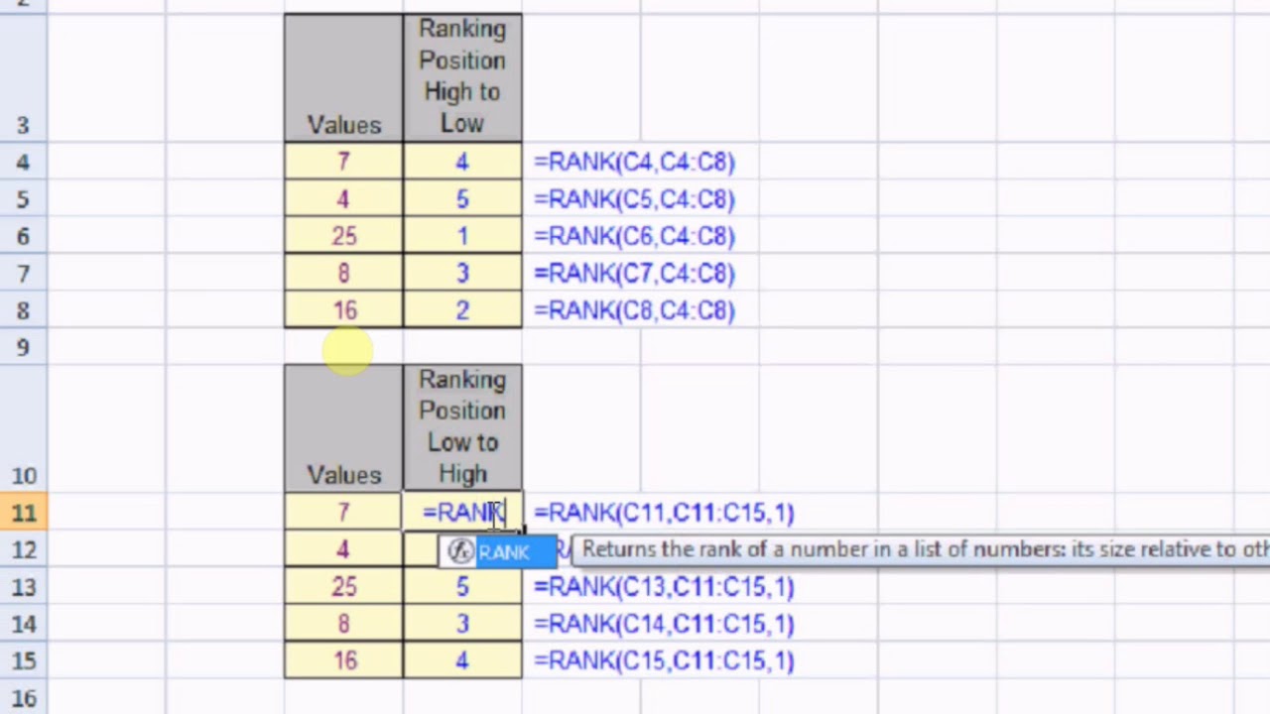The image size is (1270, 714).
Task: Select rank 4 in row 15
Action: (462, 660)
